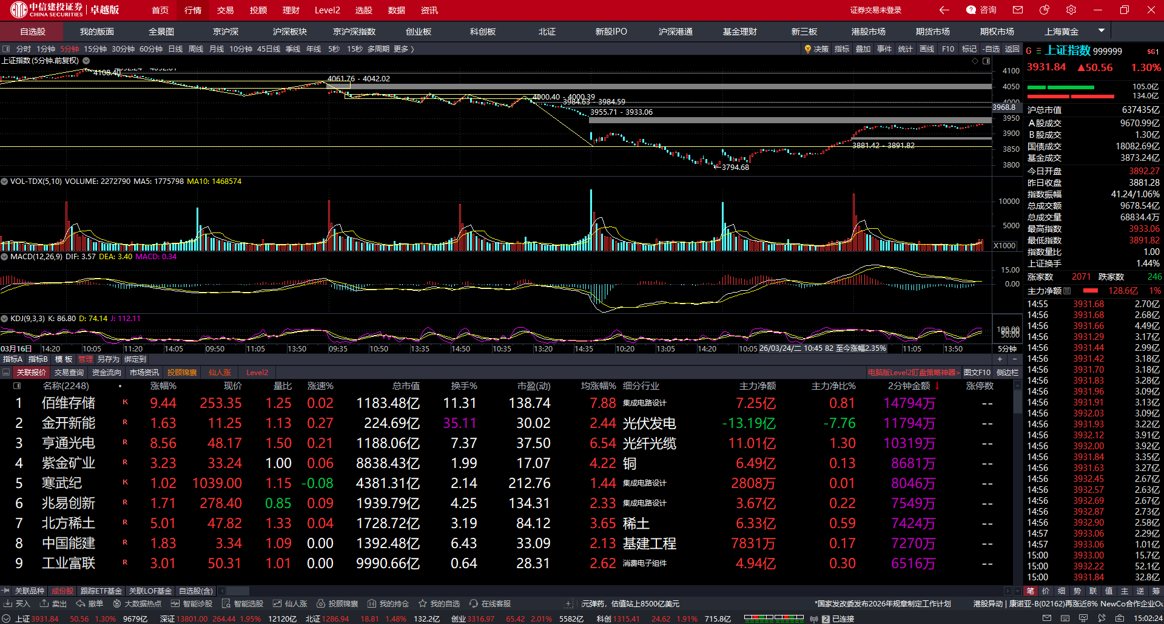Click the G marker beside 上证指数

coord(1029,51)
